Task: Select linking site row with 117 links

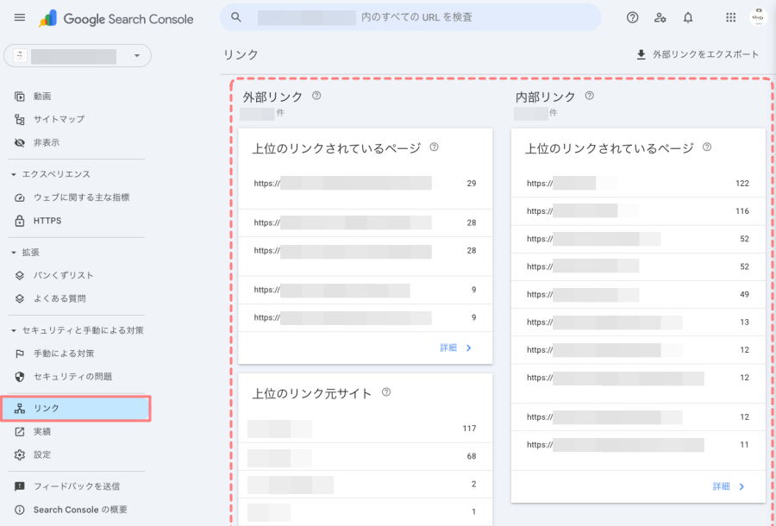Action: (x=366, y=429)
